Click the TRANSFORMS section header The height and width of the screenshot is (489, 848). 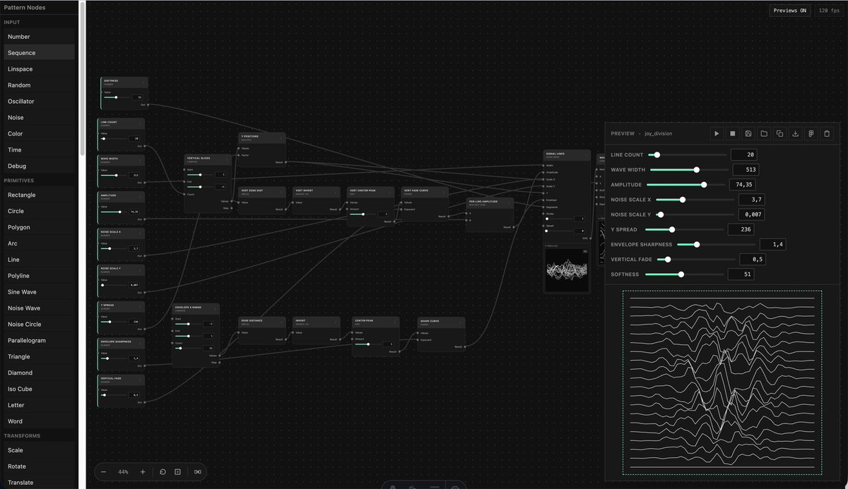(22, 436)
